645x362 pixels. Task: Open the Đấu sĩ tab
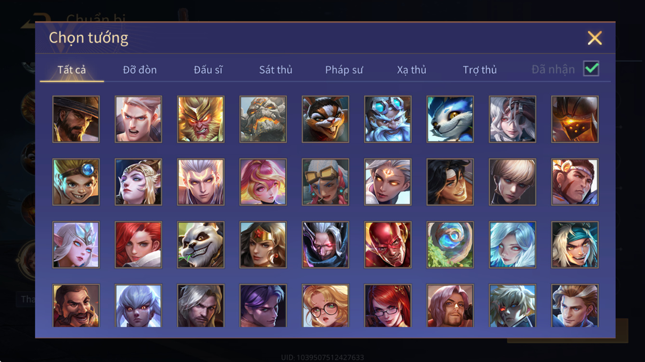pos(208,70)
